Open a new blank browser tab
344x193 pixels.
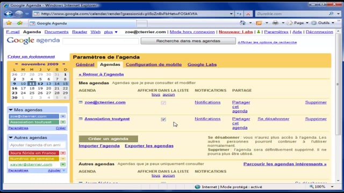pyautogui.click(x=142, y=23)
